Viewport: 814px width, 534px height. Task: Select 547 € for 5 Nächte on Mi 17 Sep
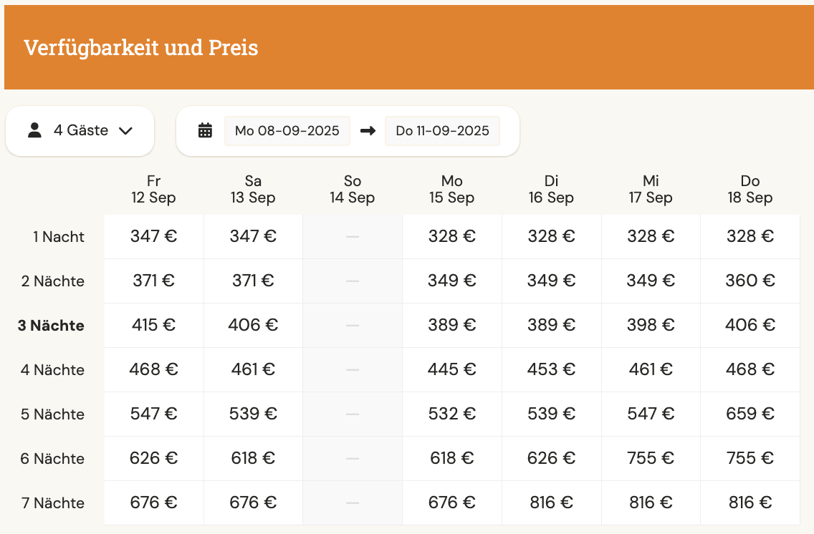point(651,414)
